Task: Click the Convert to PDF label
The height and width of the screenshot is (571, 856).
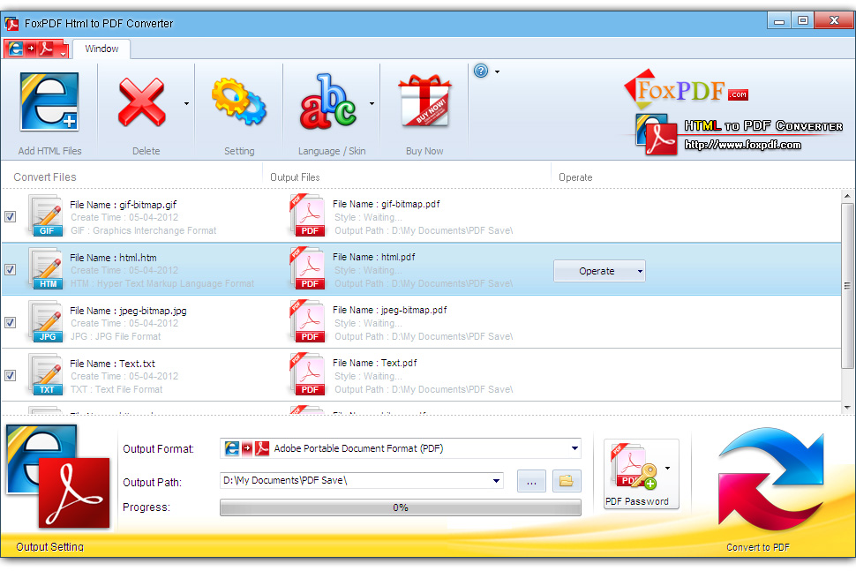Action: tap(758, 547)
